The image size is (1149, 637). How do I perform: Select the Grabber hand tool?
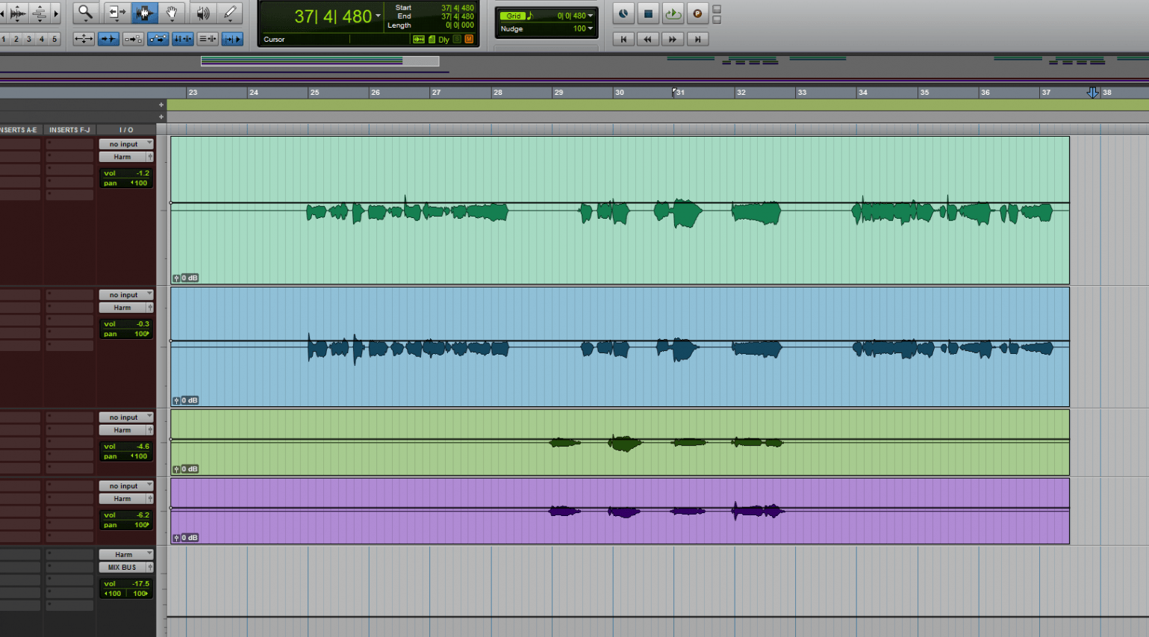[x=170, y=13]
